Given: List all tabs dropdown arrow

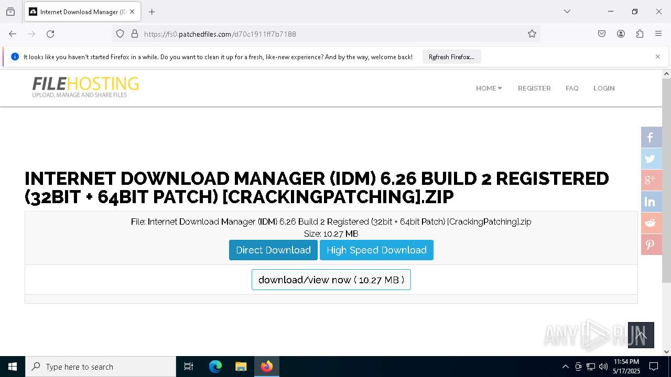Looking at the screenshot, I should point(567,12).
